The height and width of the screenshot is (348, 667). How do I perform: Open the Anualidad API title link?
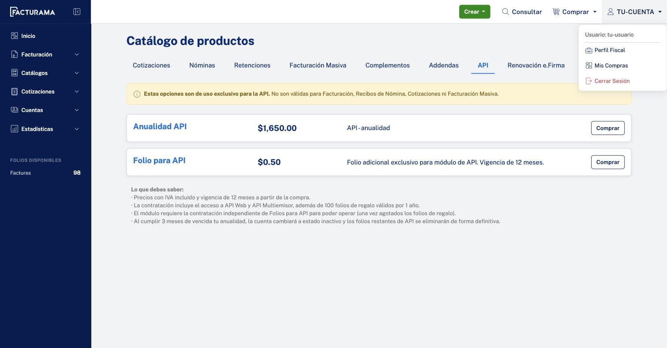coord(160,127)
